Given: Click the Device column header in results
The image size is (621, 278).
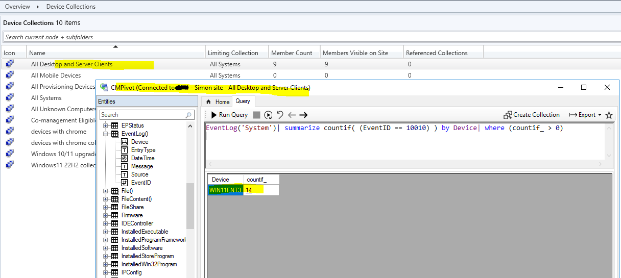Looking at the screenshot, I should point(225,180).
